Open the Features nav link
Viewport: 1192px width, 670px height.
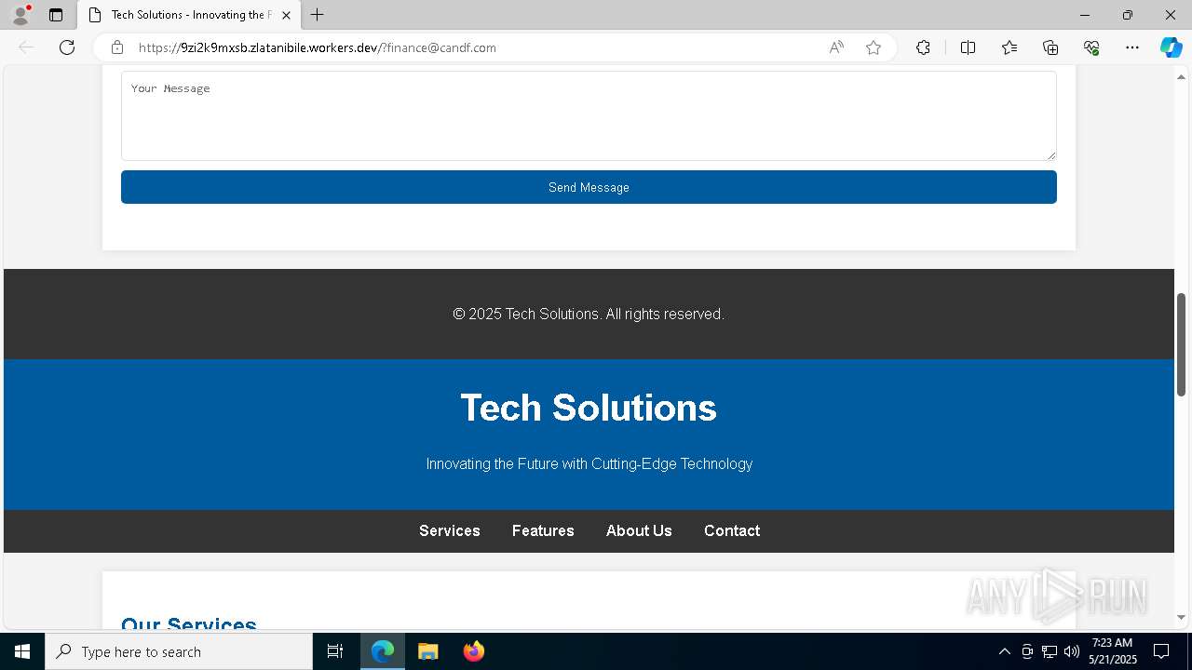coord(543,530)
